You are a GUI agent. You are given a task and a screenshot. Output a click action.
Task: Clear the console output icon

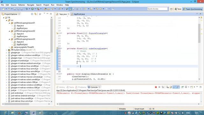[x=167, y=87]
